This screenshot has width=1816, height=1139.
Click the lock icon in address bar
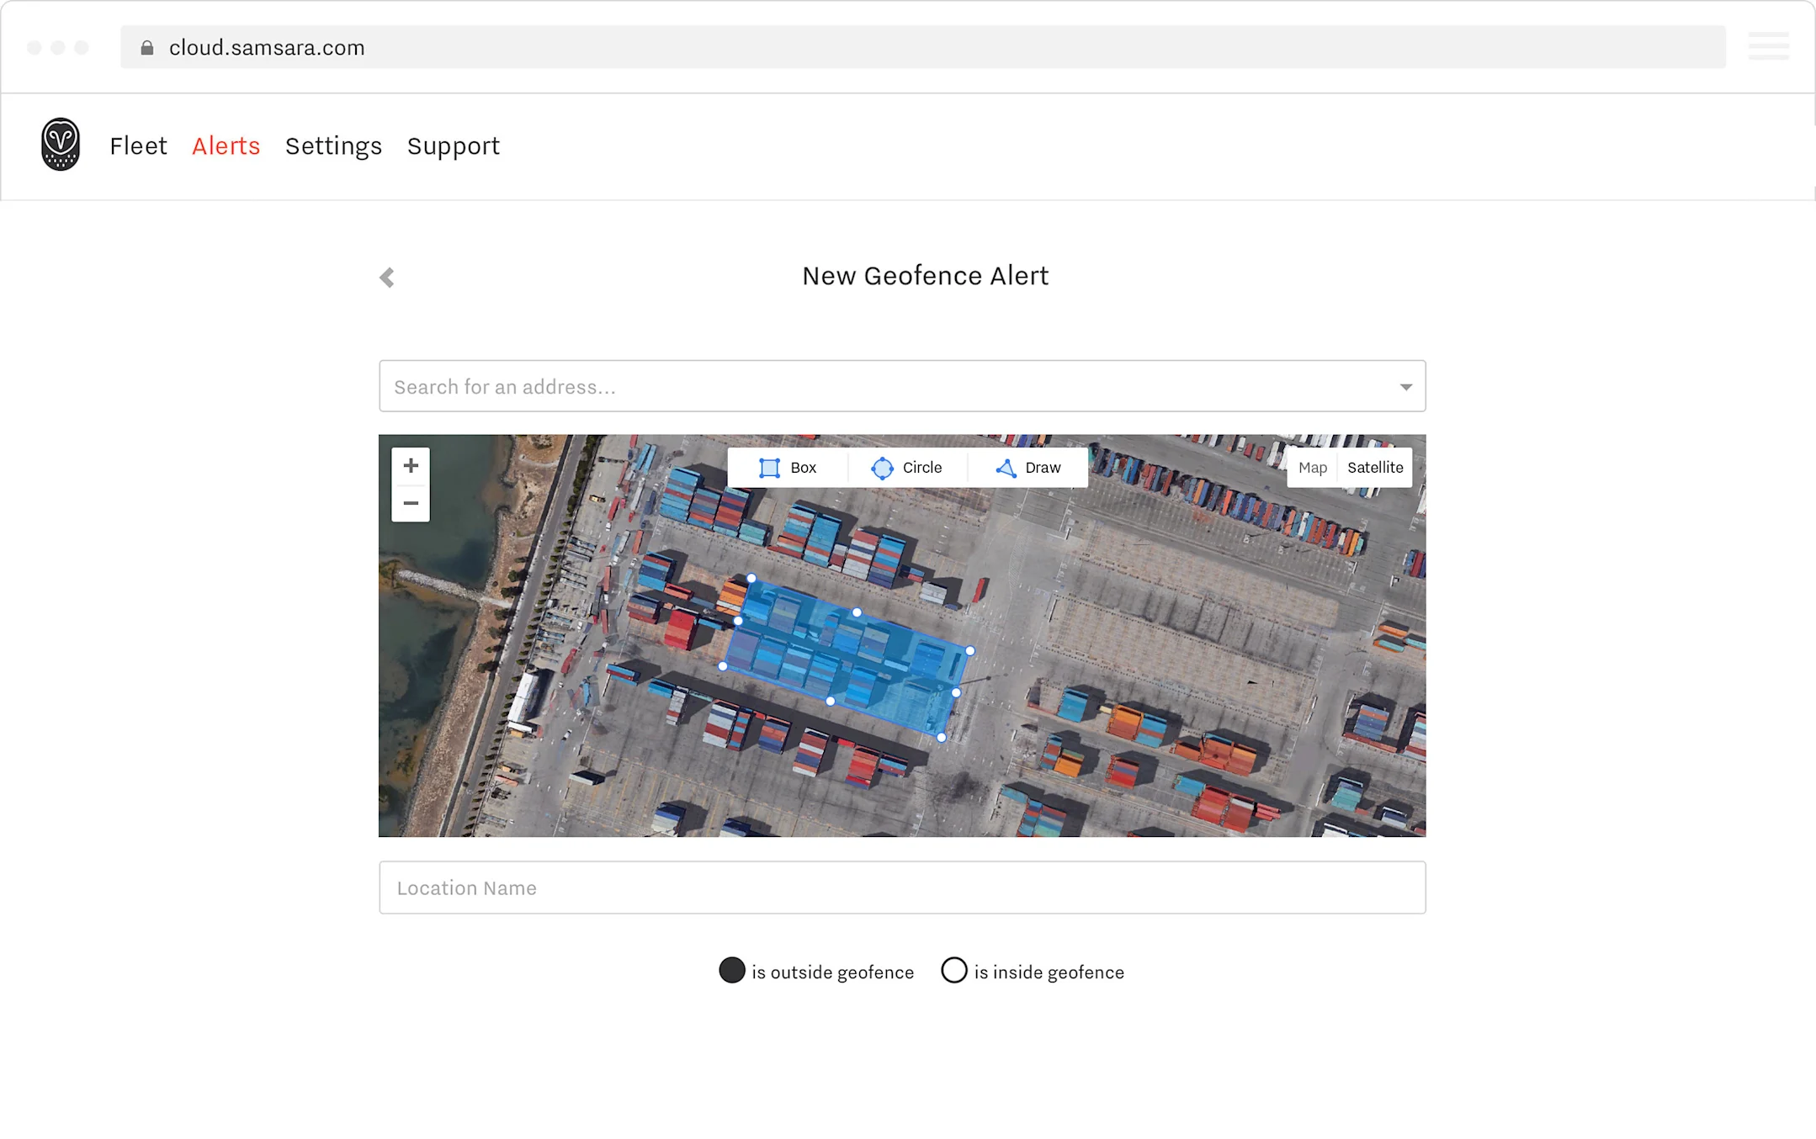pyautogui.click(x=147, y=48)
